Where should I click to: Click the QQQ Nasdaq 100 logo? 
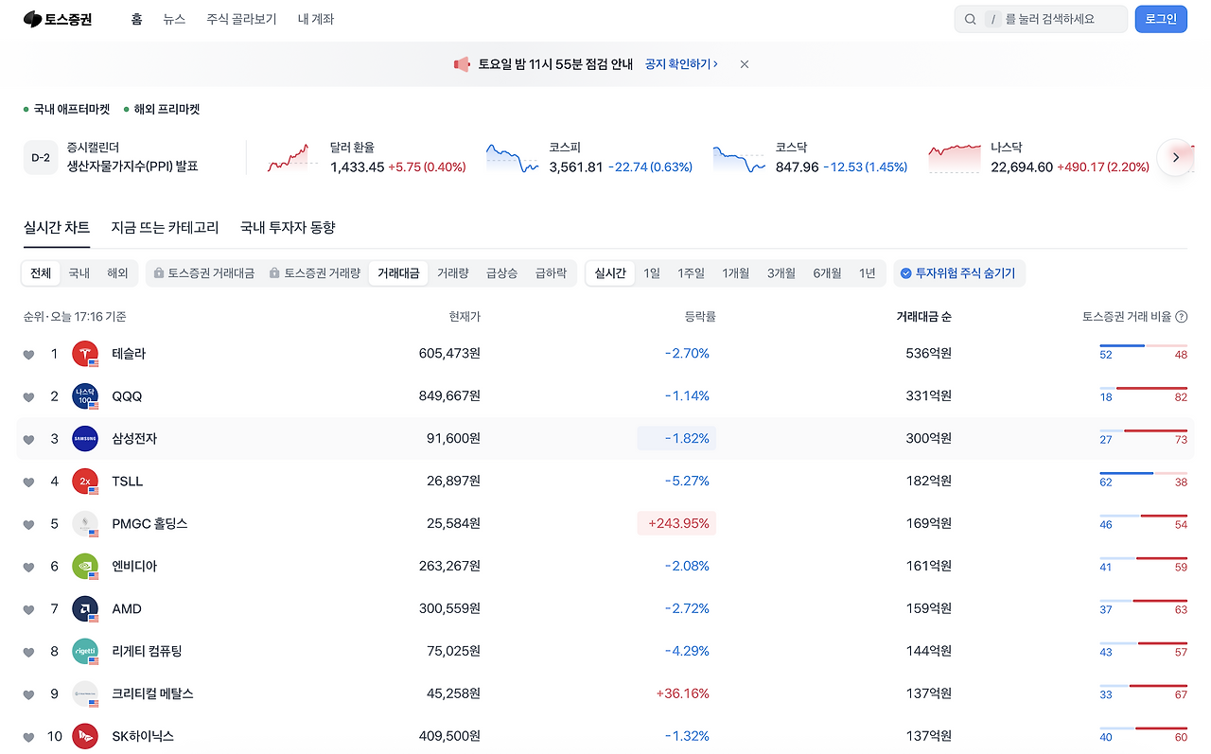(x=85, y=396)
